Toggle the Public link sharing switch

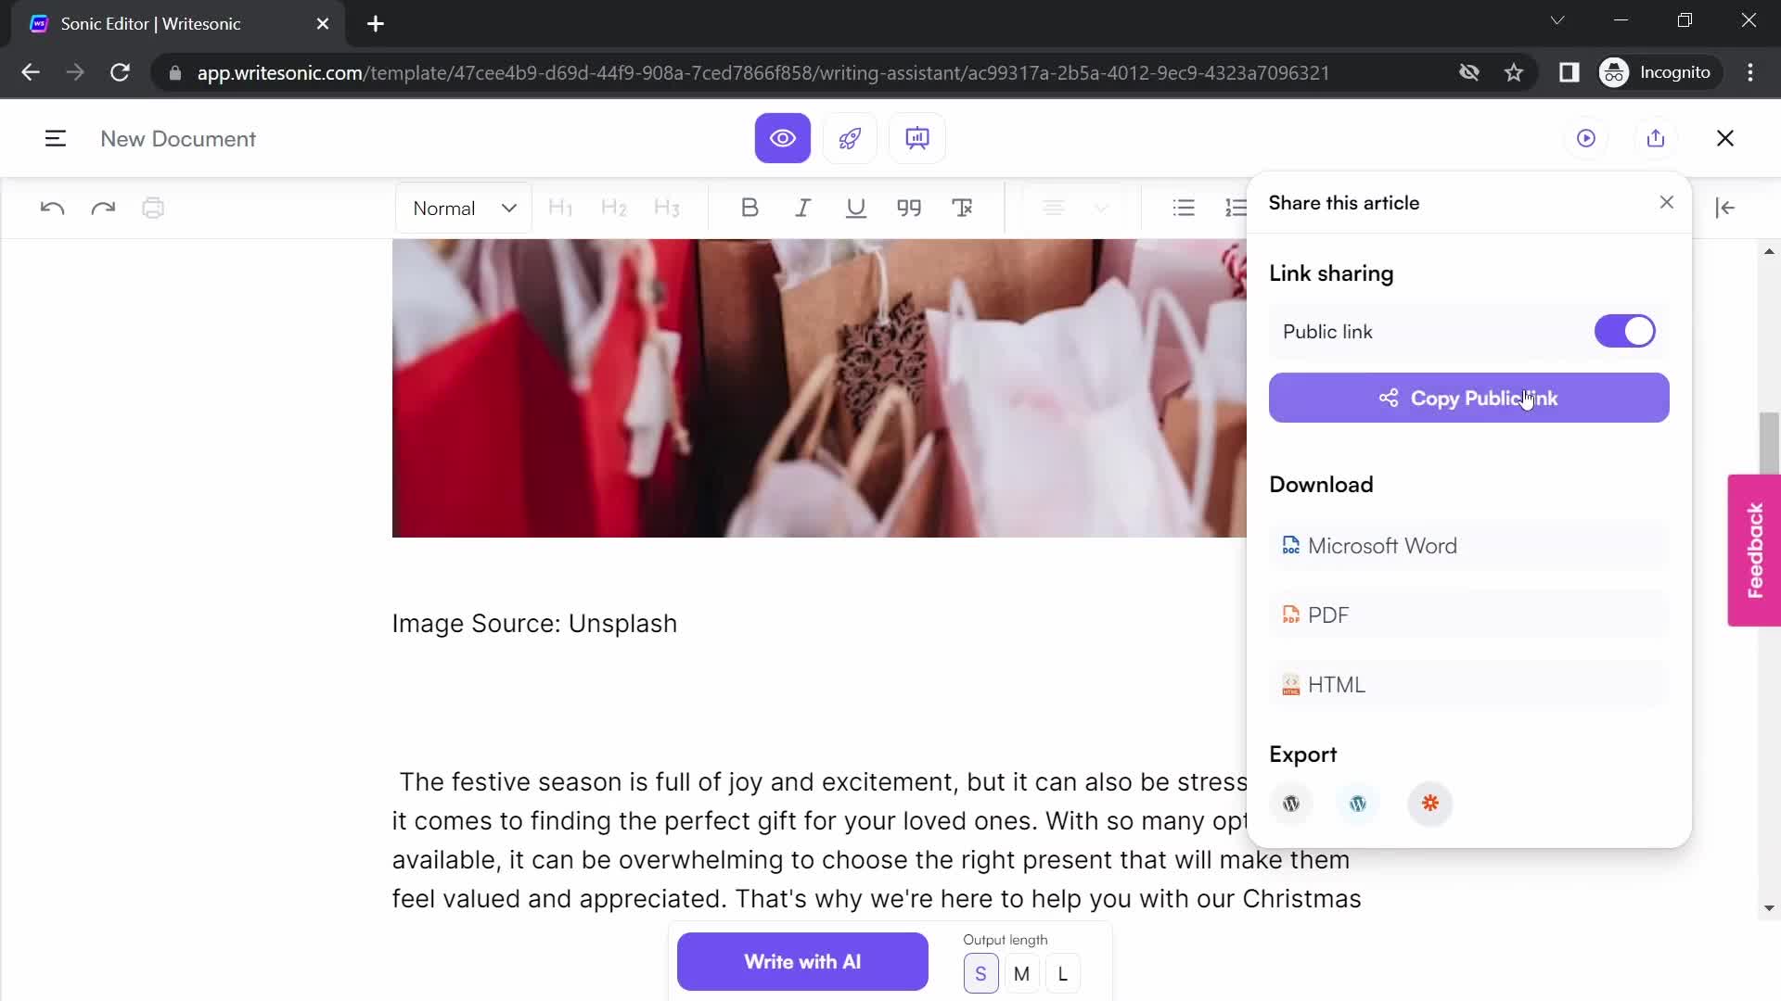coord(1627,330)
